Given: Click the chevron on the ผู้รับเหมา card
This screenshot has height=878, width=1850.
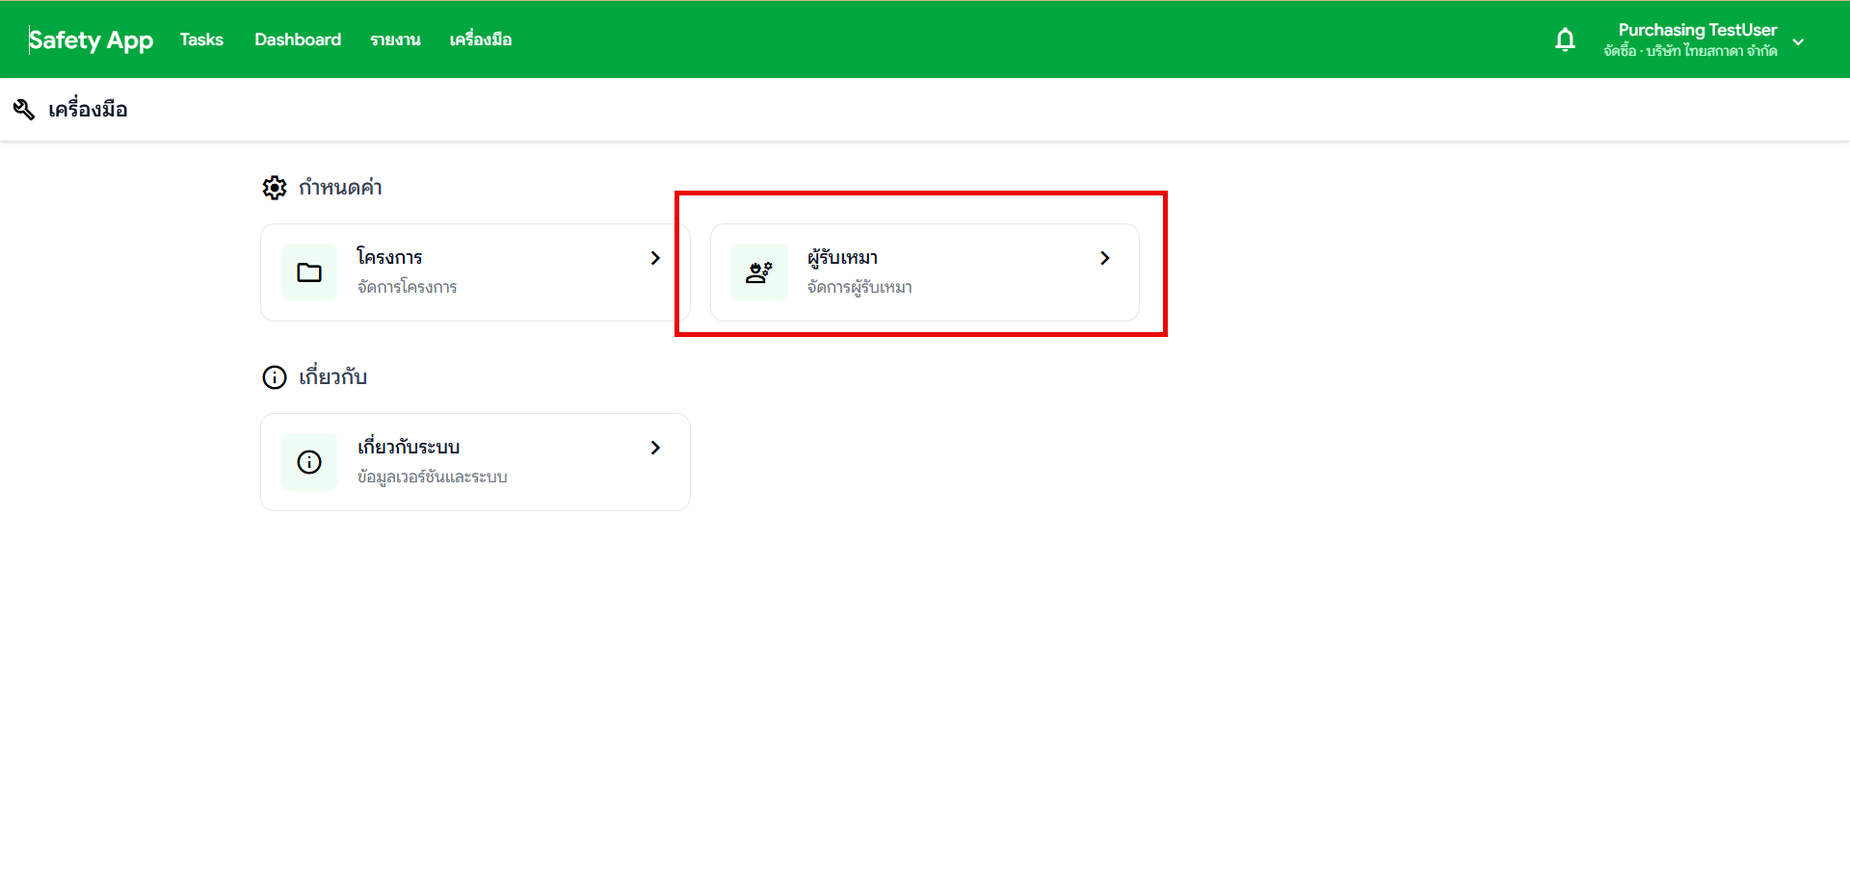Looking at the screenshot, I should (1104, 258).
